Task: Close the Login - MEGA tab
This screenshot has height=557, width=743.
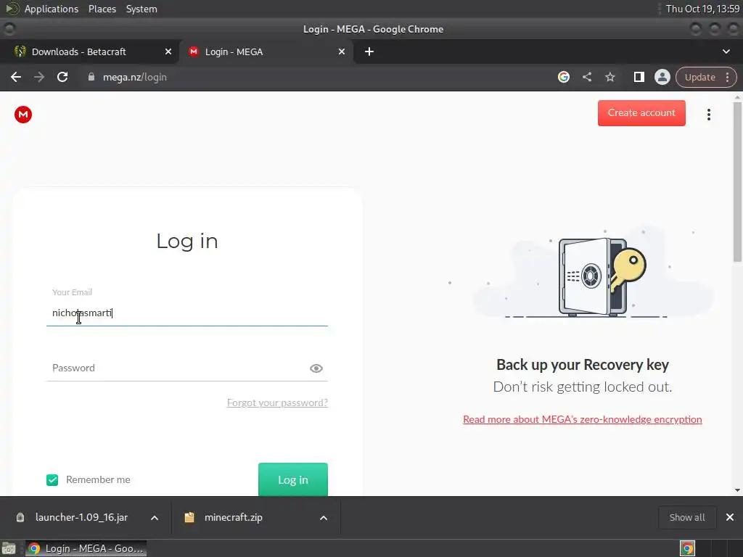Action: [x=342, y=51]
